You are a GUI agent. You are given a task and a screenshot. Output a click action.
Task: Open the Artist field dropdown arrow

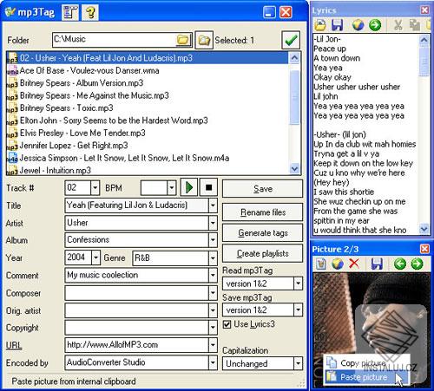(x=213, y=223)
